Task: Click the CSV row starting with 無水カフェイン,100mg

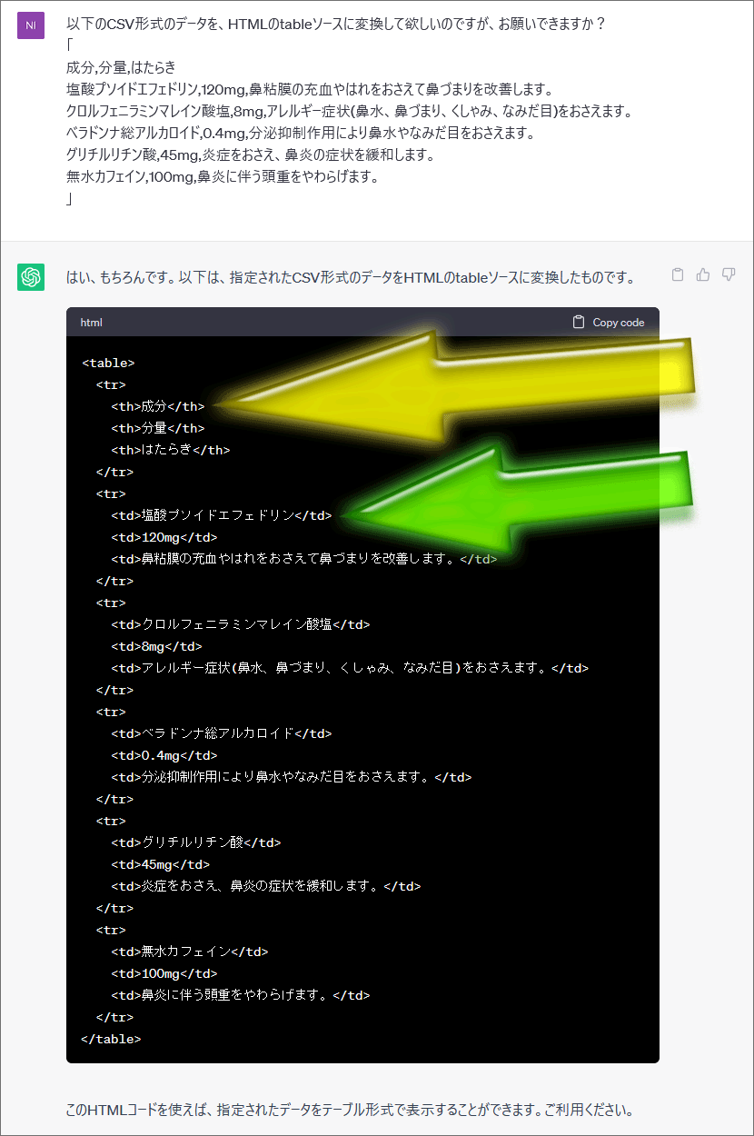Action: (x=223, y=177)
